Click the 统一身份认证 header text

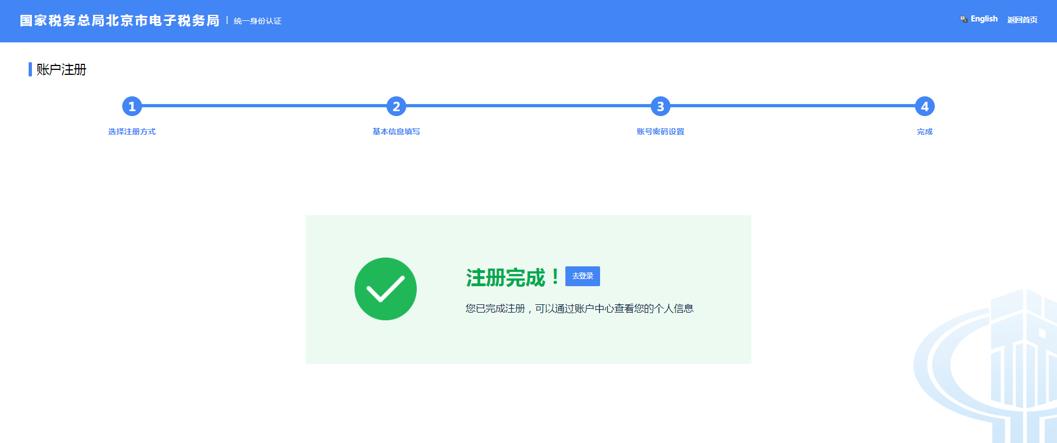[258, 21]
